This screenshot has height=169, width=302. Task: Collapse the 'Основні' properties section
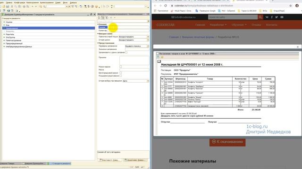point(98,24)
